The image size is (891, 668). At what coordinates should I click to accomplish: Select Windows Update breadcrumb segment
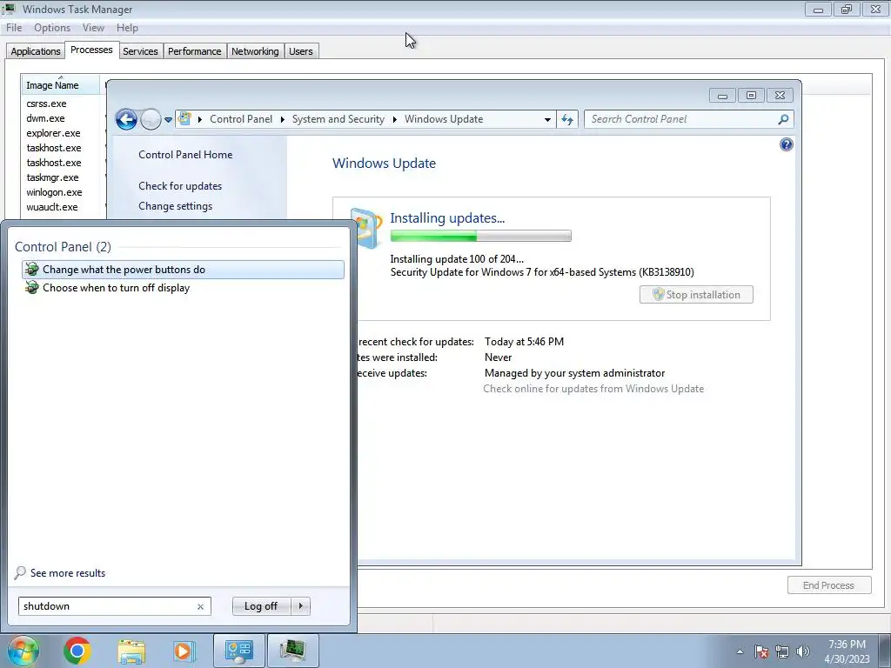(x=444, y=119)
